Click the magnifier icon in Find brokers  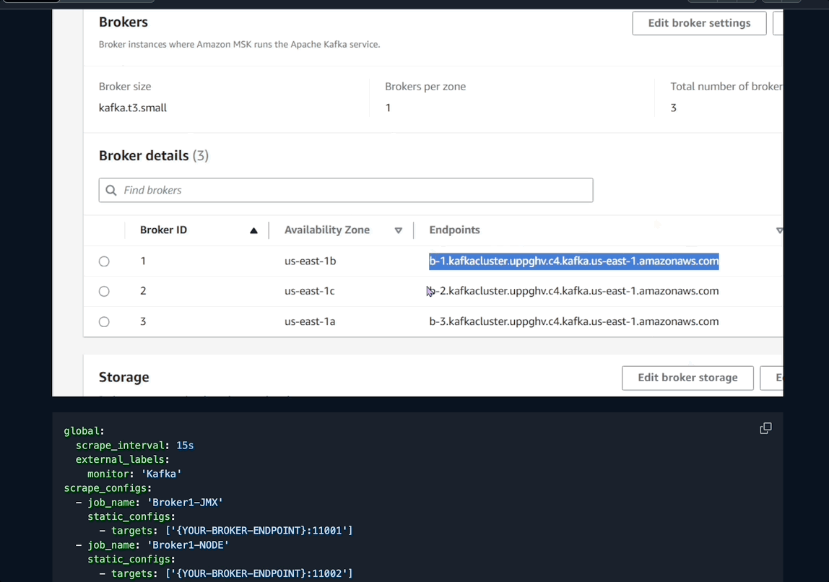pos(111,191)
